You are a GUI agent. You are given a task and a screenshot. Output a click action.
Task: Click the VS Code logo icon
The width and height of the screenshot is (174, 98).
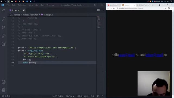[x=2, y=5]
